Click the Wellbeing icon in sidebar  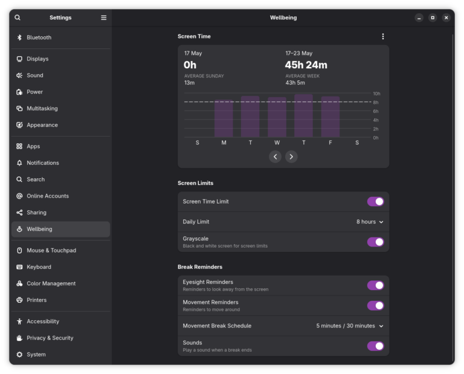click(19, 229)
